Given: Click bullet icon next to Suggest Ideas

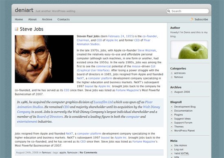Looking at the screenshot, I should [172, 119].
